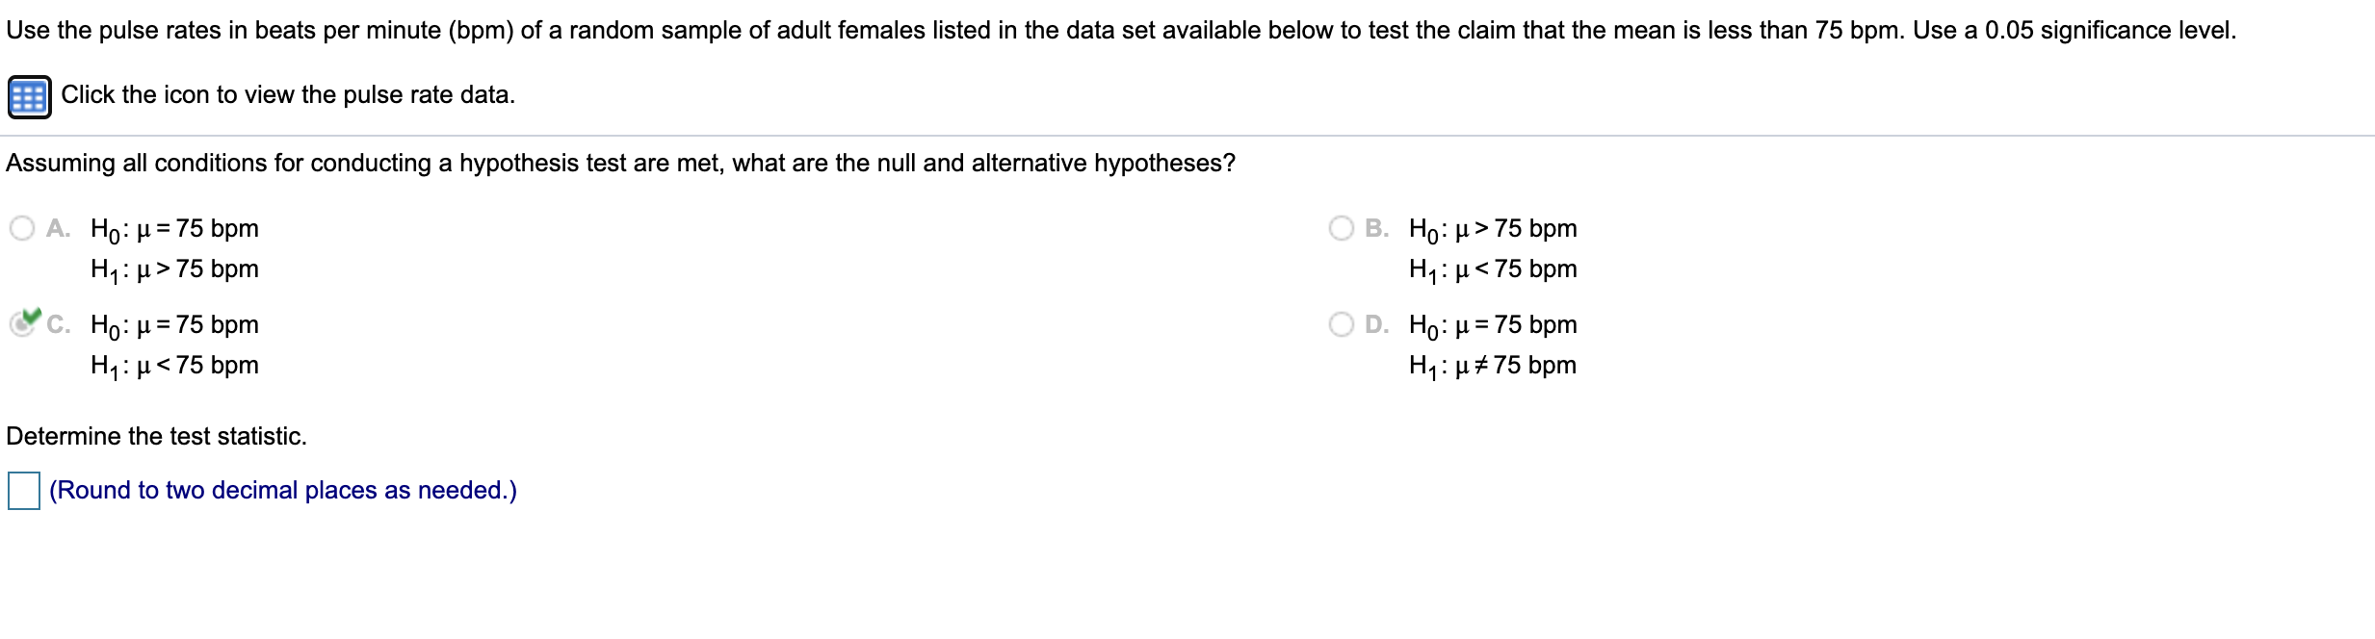
Task: Click the option B hypothesis text
Action: pyautogui.click(x=1492, y=228)
